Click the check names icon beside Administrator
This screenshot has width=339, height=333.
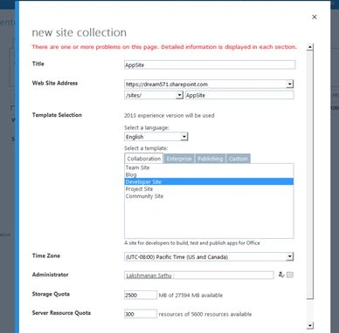tap(281, 275)
